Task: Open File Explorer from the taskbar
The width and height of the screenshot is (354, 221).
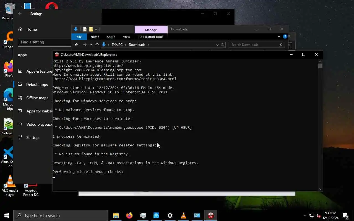Action: click(x=116, y=215)
